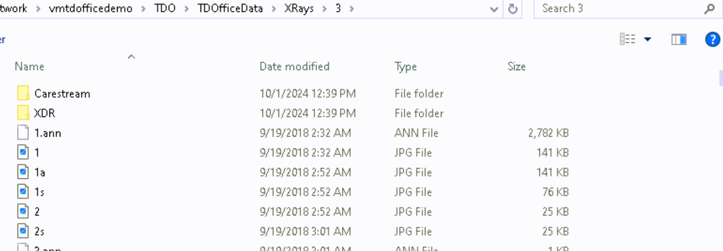Toggle the preview pane
723x251 pixels.
pos(679,40)
